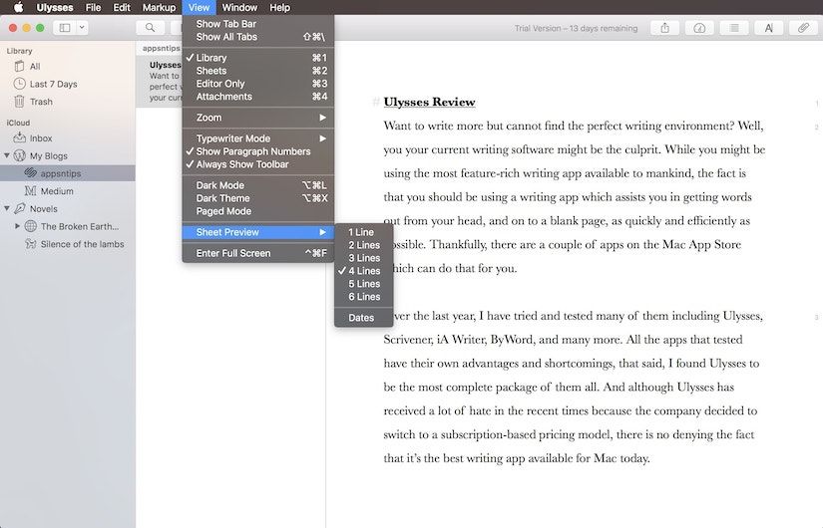Open the Markup menu
Viewport: 823px width, 528px height.
coord(159,7)
